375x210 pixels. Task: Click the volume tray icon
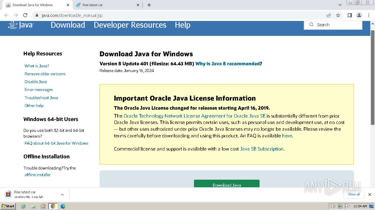click(x=333, y=206)
